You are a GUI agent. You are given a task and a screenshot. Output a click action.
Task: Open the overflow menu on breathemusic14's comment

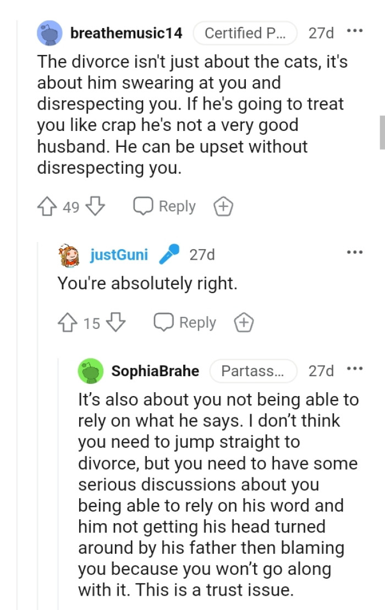tap(355, 30)
